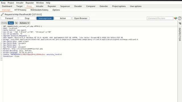Click the Sec-Fetch-User: ?1 line

click(x=12, y=45)
